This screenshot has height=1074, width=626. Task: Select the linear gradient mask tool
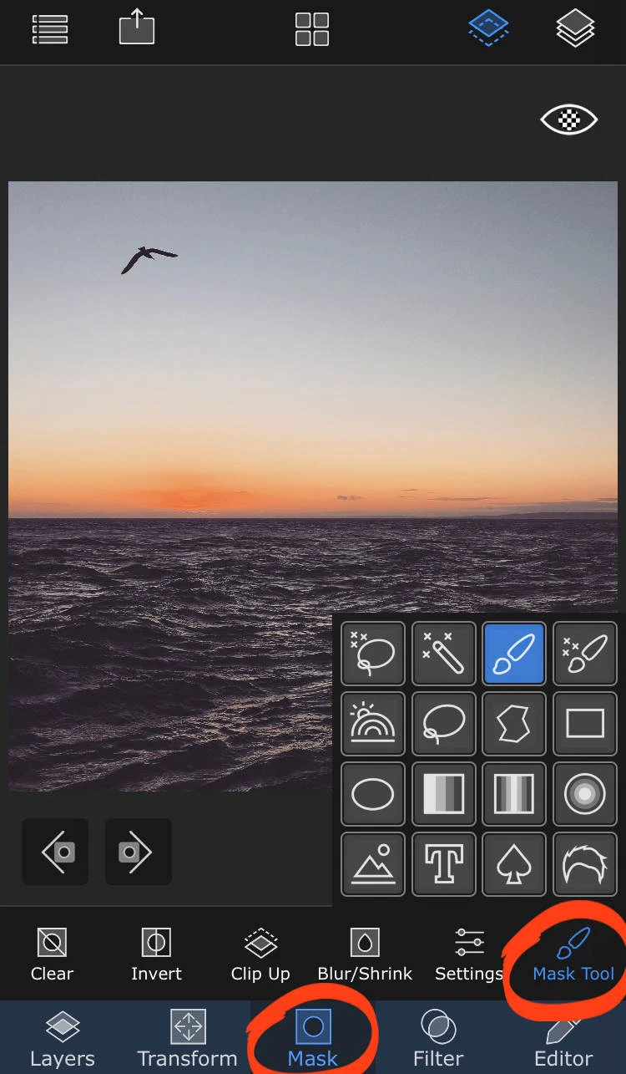click(444, 794)
